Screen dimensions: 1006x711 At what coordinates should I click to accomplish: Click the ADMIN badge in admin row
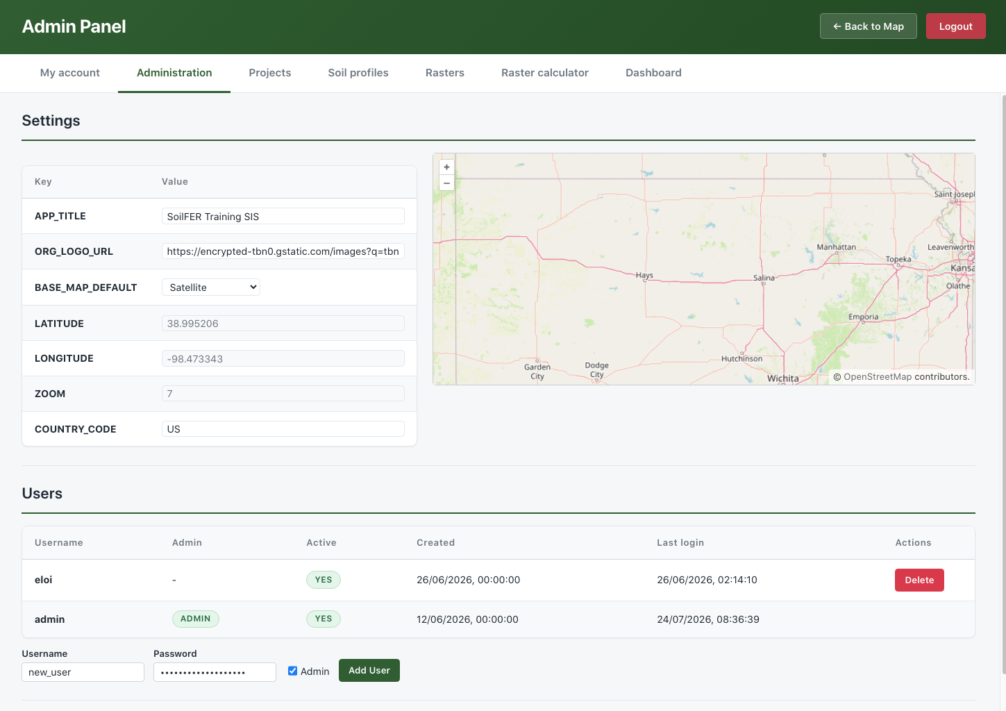tap(195, 619)
